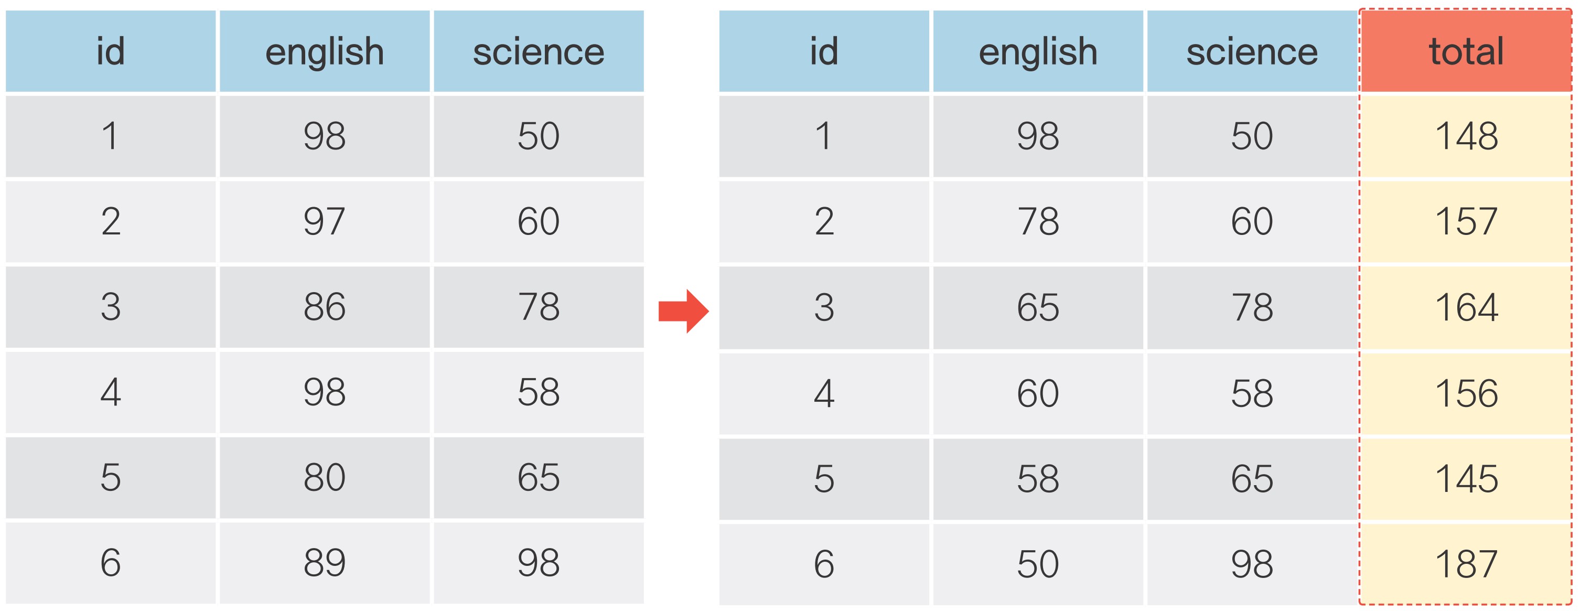Select the total value 187

tap(1465, 564)
